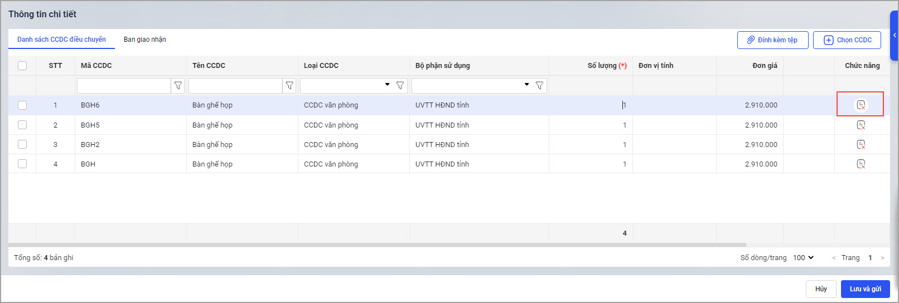Click the remove icon for row BGH5
The width and height of the screenshot is (899, 303).
point(861,125)
